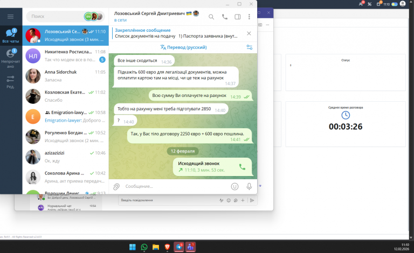Click message Всю сумму Ви оплачуєте на рахунок
Viewport: 414px width, 253px height.
pyautogui.click(x=200, y=96)
